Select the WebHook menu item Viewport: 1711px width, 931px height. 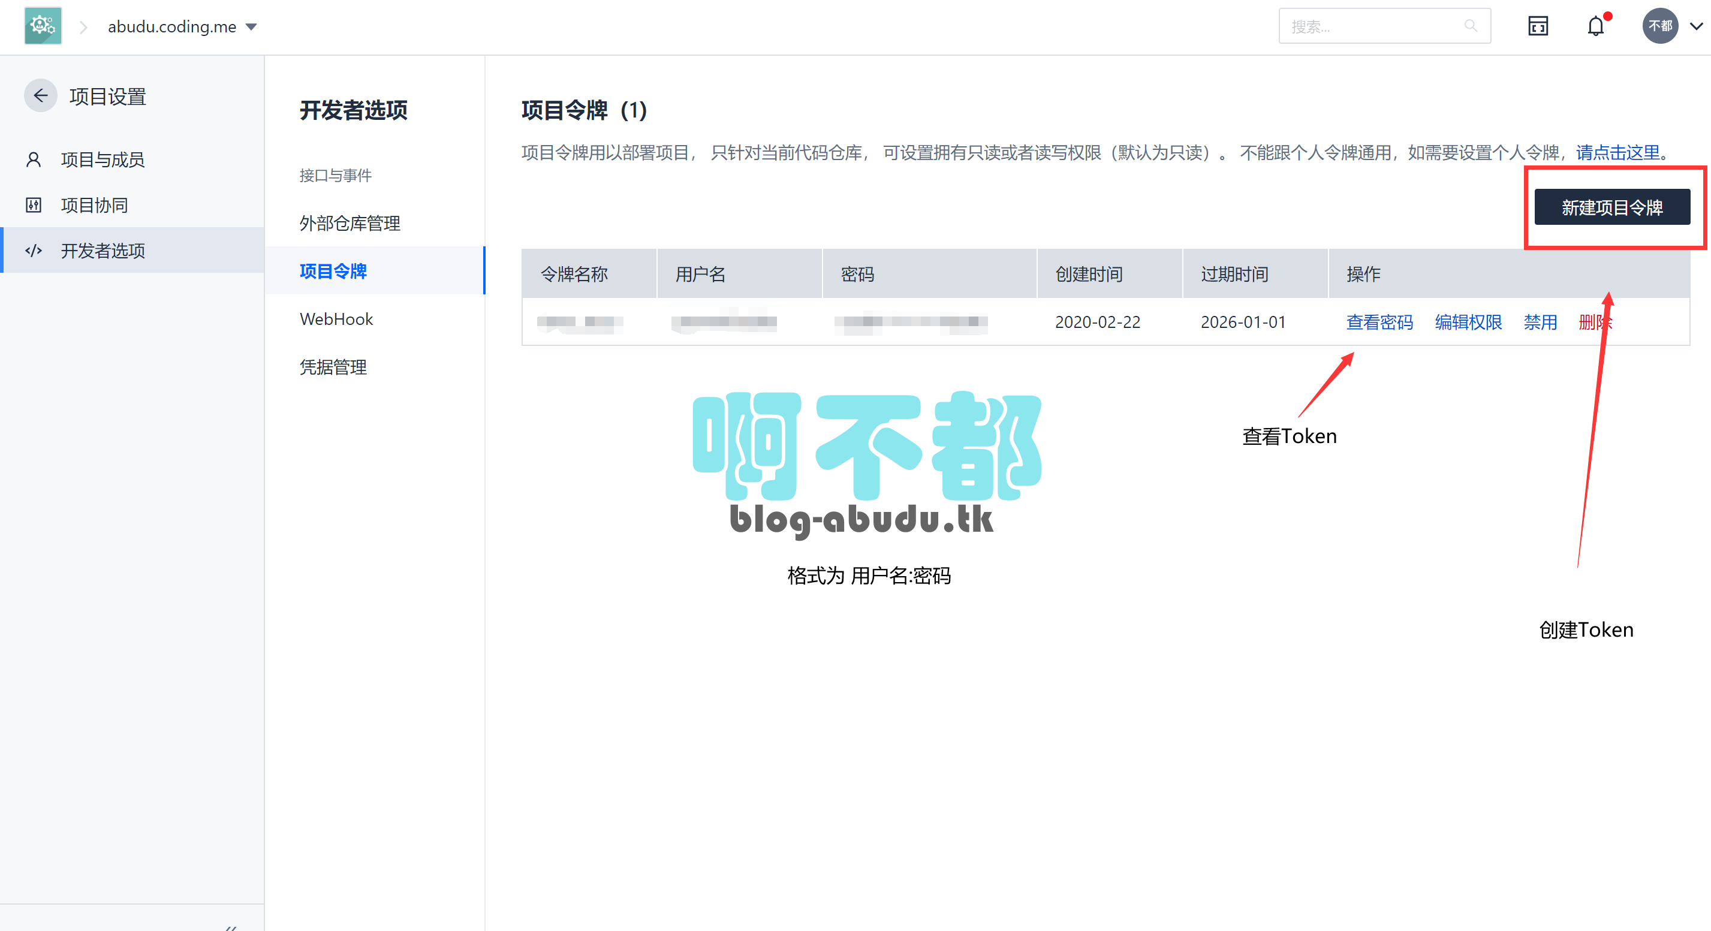click(336, 320)
